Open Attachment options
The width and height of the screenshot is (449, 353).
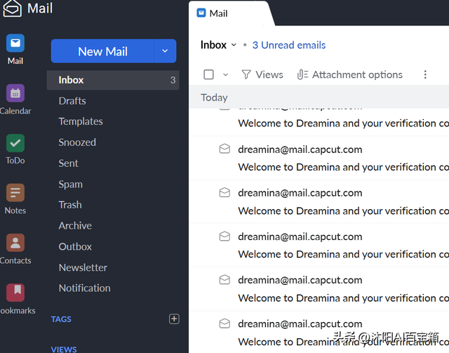(x=349, y=75)
